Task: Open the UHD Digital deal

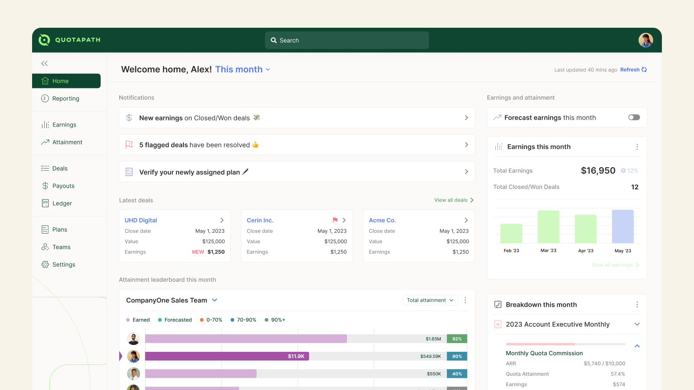Action: [141, 220]
